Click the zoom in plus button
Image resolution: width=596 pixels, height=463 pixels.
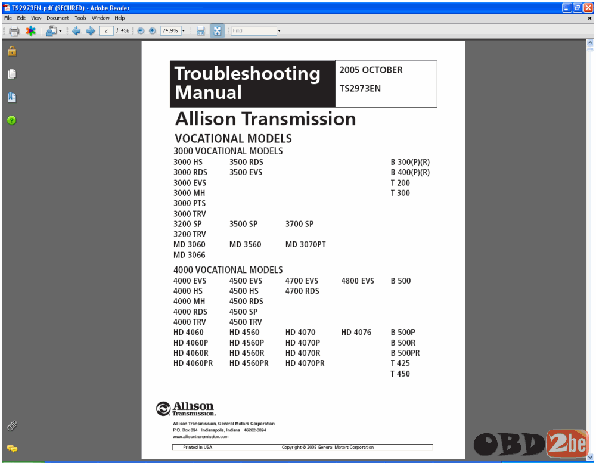[x=152, y=31]
